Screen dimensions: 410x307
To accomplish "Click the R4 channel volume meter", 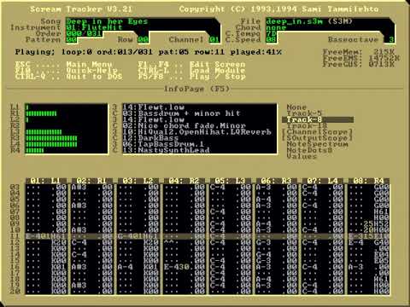I will (x=35, y=150).
